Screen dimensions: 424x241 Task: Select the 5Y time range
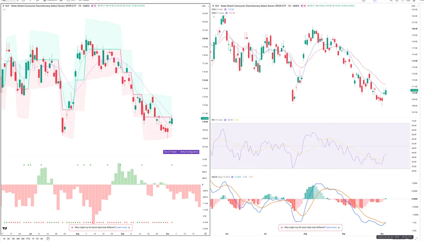coord(37,239)
